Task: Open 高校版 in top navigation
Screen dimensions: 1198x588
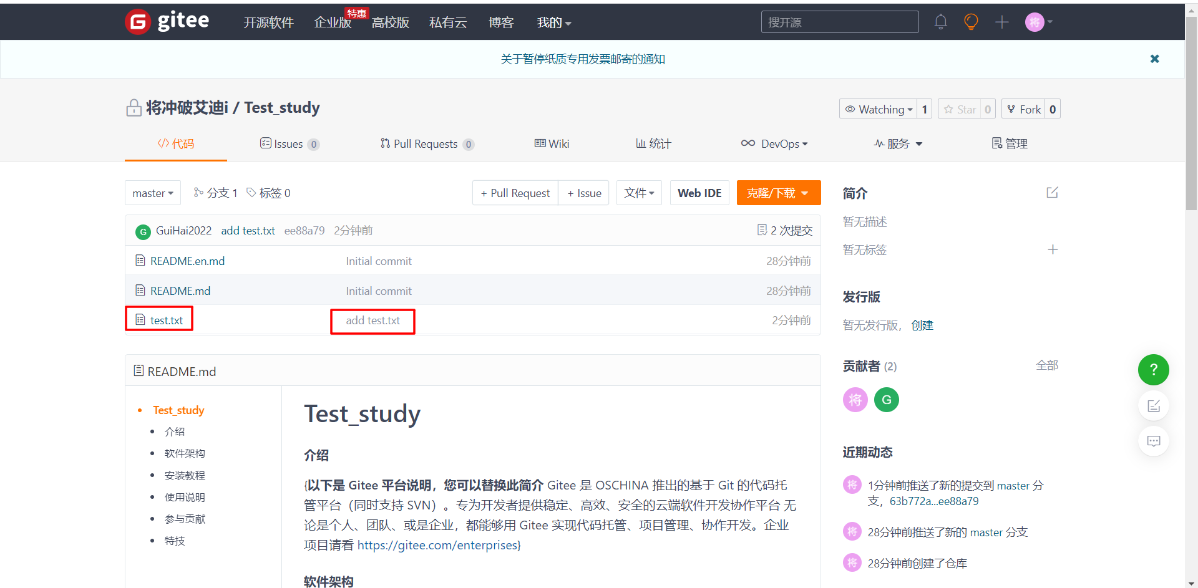Action: [391, 22]
